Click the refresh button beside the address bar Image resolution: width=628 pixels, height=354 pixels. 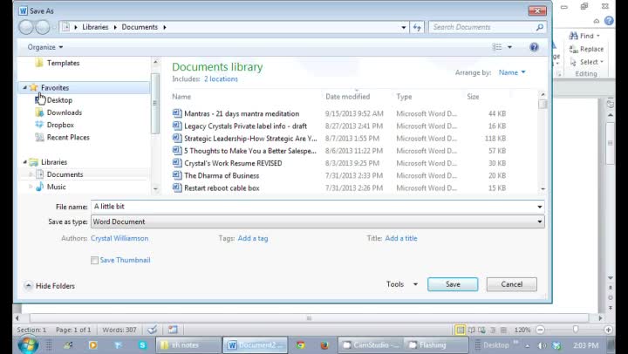click(x=417, y=27)
